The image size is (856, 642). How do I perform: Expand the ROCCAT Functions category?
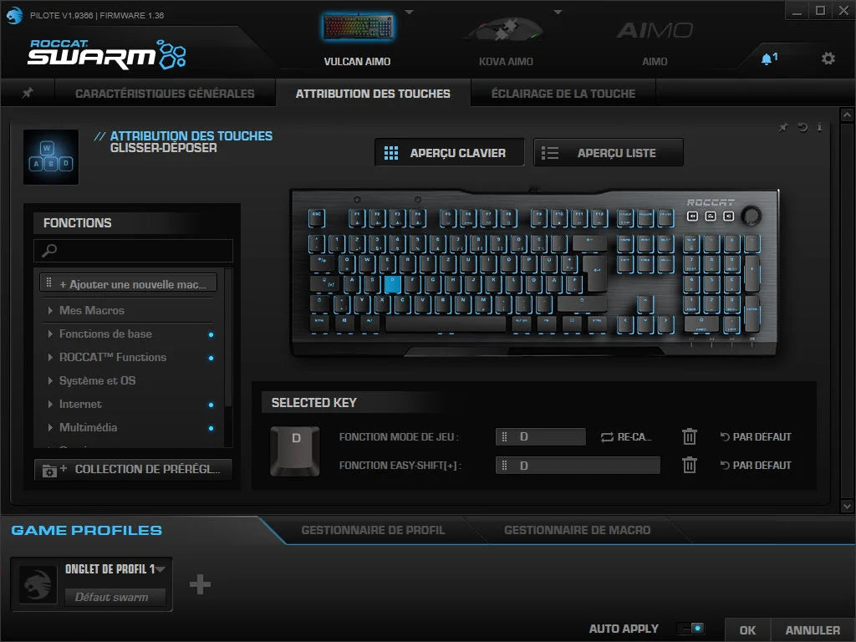[x=112, y=357]
